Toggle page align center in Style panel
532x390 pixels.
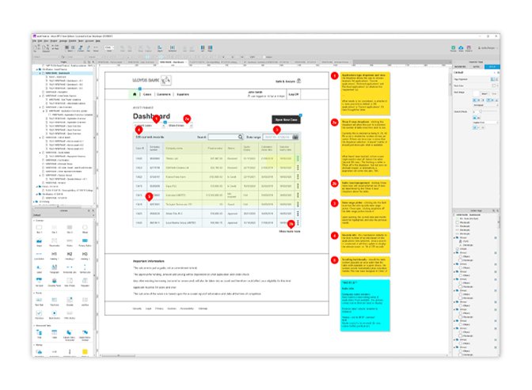point(496,79)
